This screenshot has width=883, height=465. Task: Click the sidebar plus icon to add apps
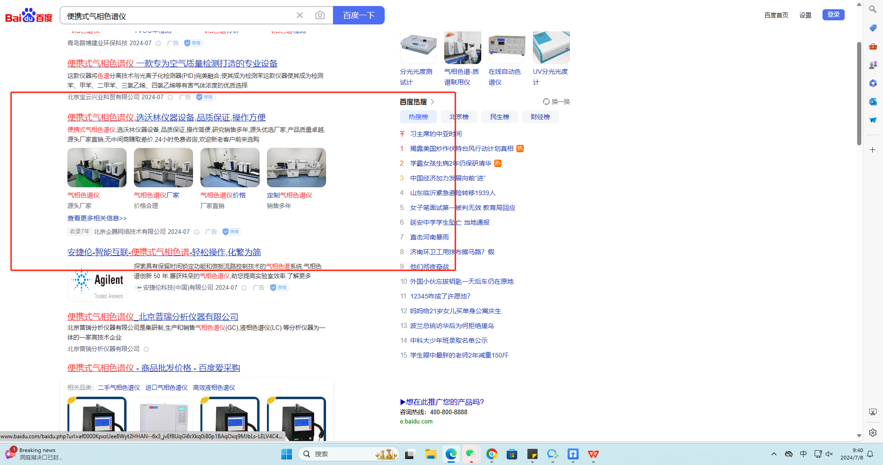pyautogui.click(x=872, y=150)
